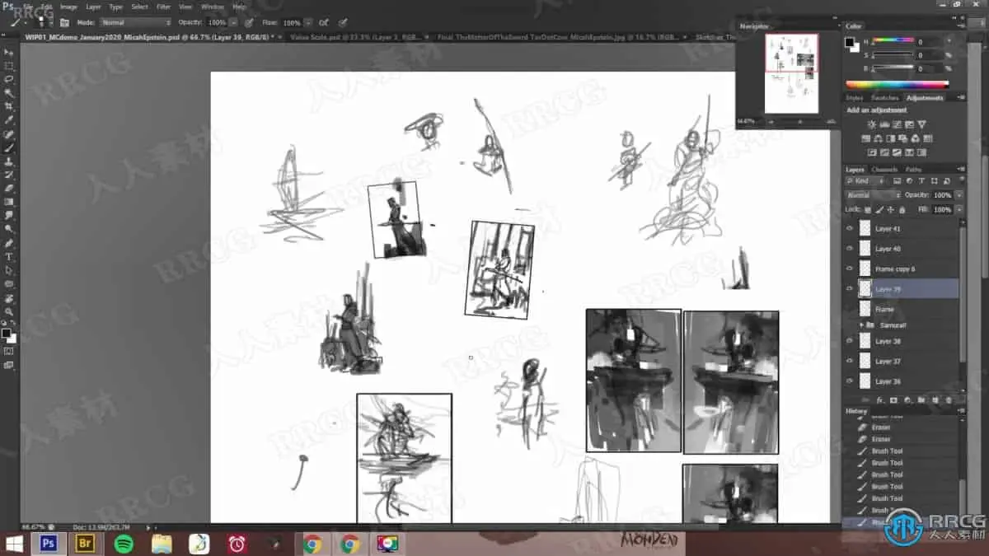This screenshot has width=989, height=556.
Task: Select the History Brush tool
Action: tap(9, 175)
